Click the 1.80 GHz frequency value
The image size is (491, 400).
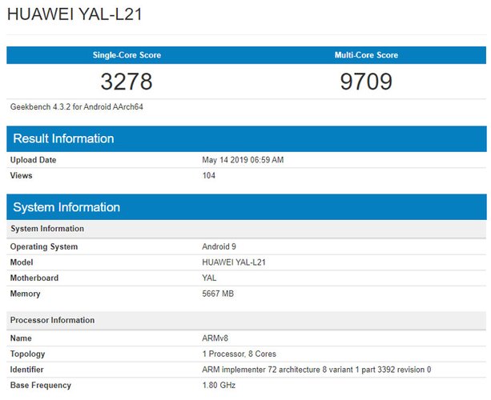pos(219,385)
